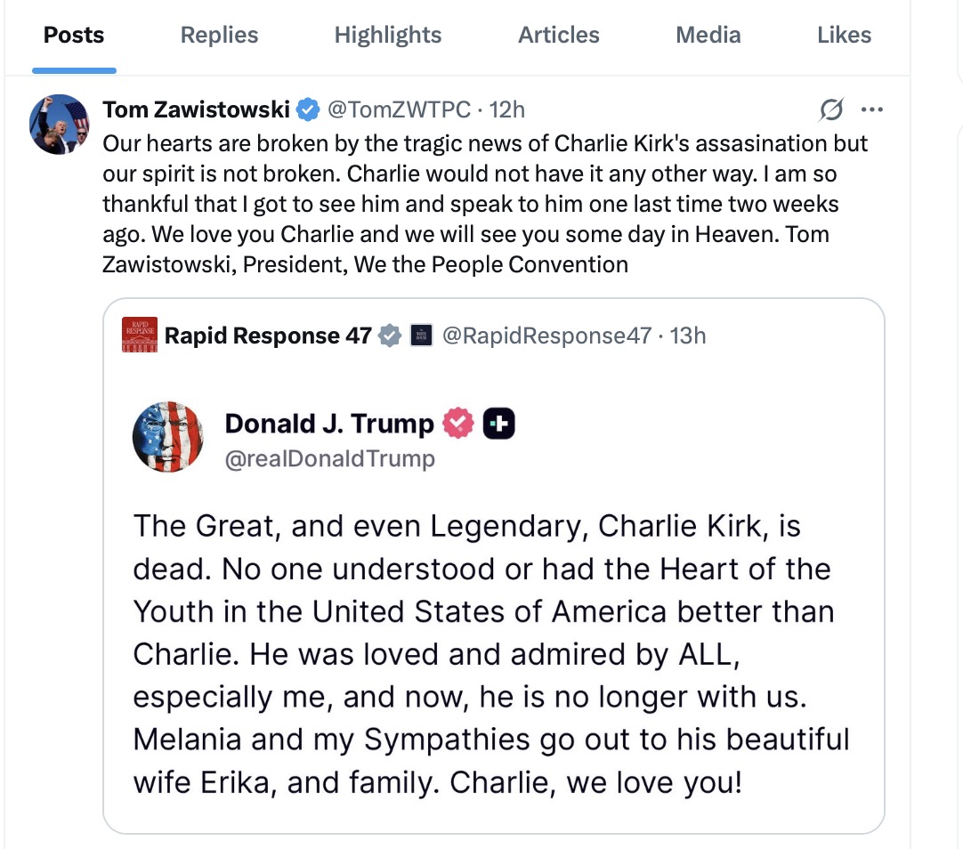Screen dimensions: 963x849
Task: Open the three-dot more options menu
Action: click(x=872, y=109)
